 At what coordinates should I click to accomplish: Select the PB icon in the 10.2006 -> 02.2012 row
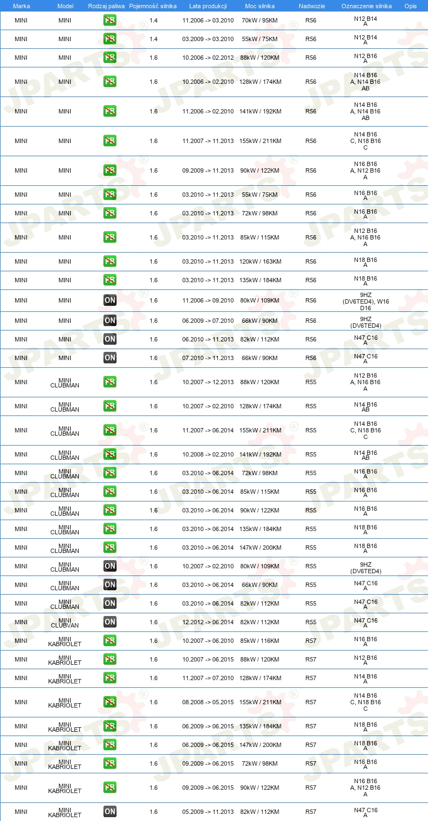click(109, 58)
